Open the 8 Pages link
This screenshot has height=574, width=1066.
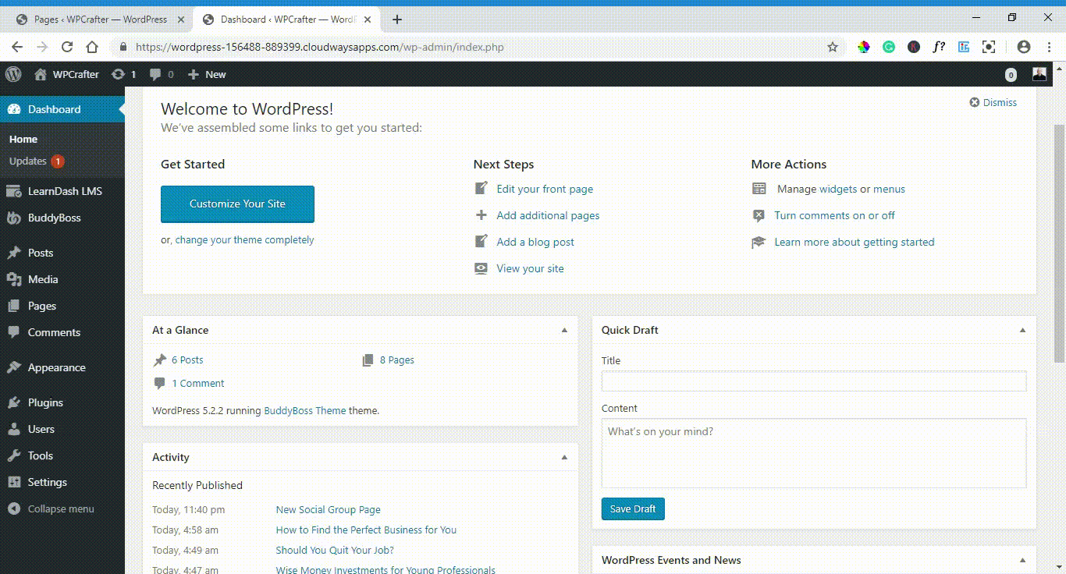(396, 360)
